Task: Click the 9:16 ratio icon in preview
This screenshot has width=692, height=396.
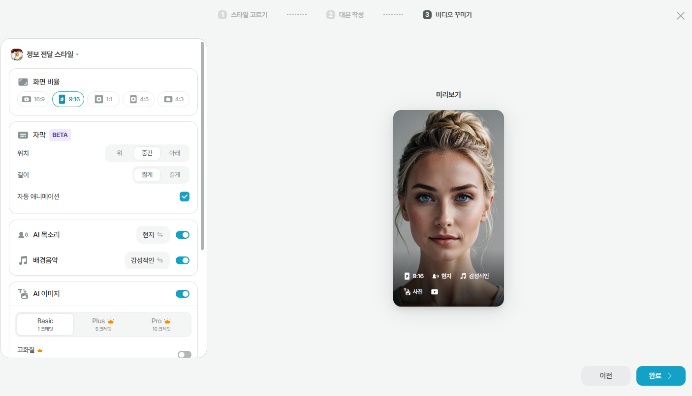Action: click(x=407, y=276)
